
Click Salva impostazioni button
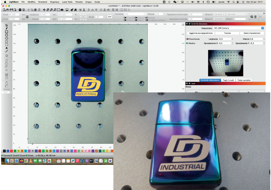coord(252,33)
